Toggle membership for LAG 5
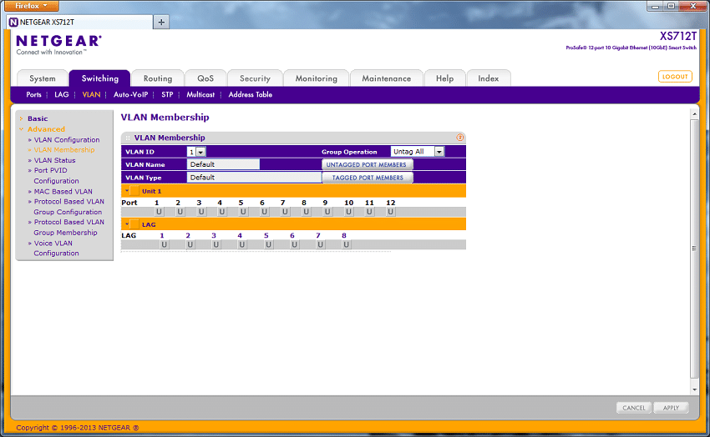 click(268, 244)
